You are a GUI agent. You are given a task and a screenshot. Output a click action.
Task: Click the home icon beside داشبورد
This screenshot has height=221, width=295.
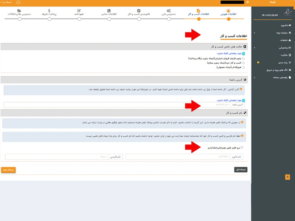(290, 25)
